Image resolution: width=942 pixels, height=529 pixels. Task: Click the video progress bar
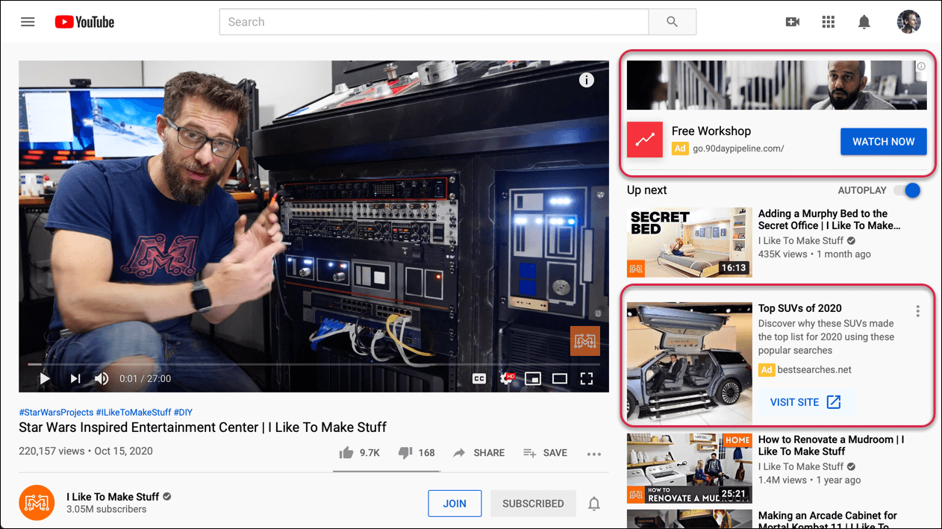point(314,364)
